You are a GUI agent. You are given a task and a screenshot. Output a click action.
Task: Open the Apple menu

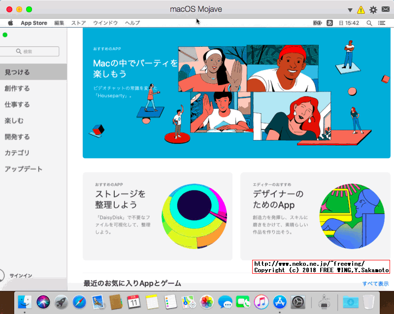pyautogui.click(x=10, y=23)
